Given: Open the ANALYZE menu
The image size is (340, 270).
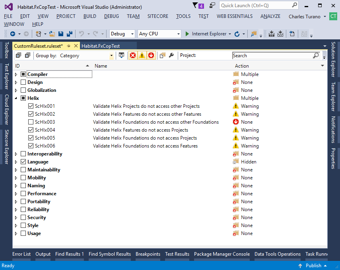Looking at the screenshot, I should pyautogui.click(x=270, y=16).
